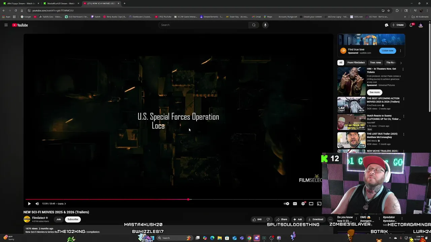This screenshot has width=431, height=242.
Task: Open File Explorer from the taskbar
Action: tap(220, 238)
